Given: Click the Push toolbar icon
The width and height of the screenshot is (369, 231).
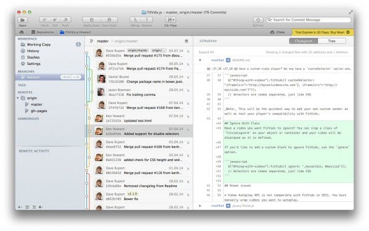Looking at the screenshot, I should point(66,20).
